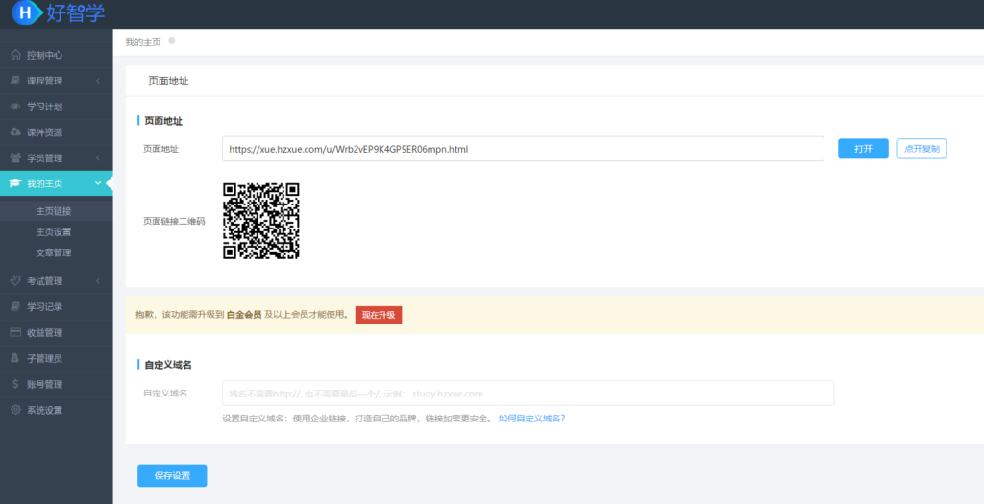Image resolution: width=984 pixels, height=504 pixels.
Task: Select the 主页链接 submenu item
Action: pos(57,211)
